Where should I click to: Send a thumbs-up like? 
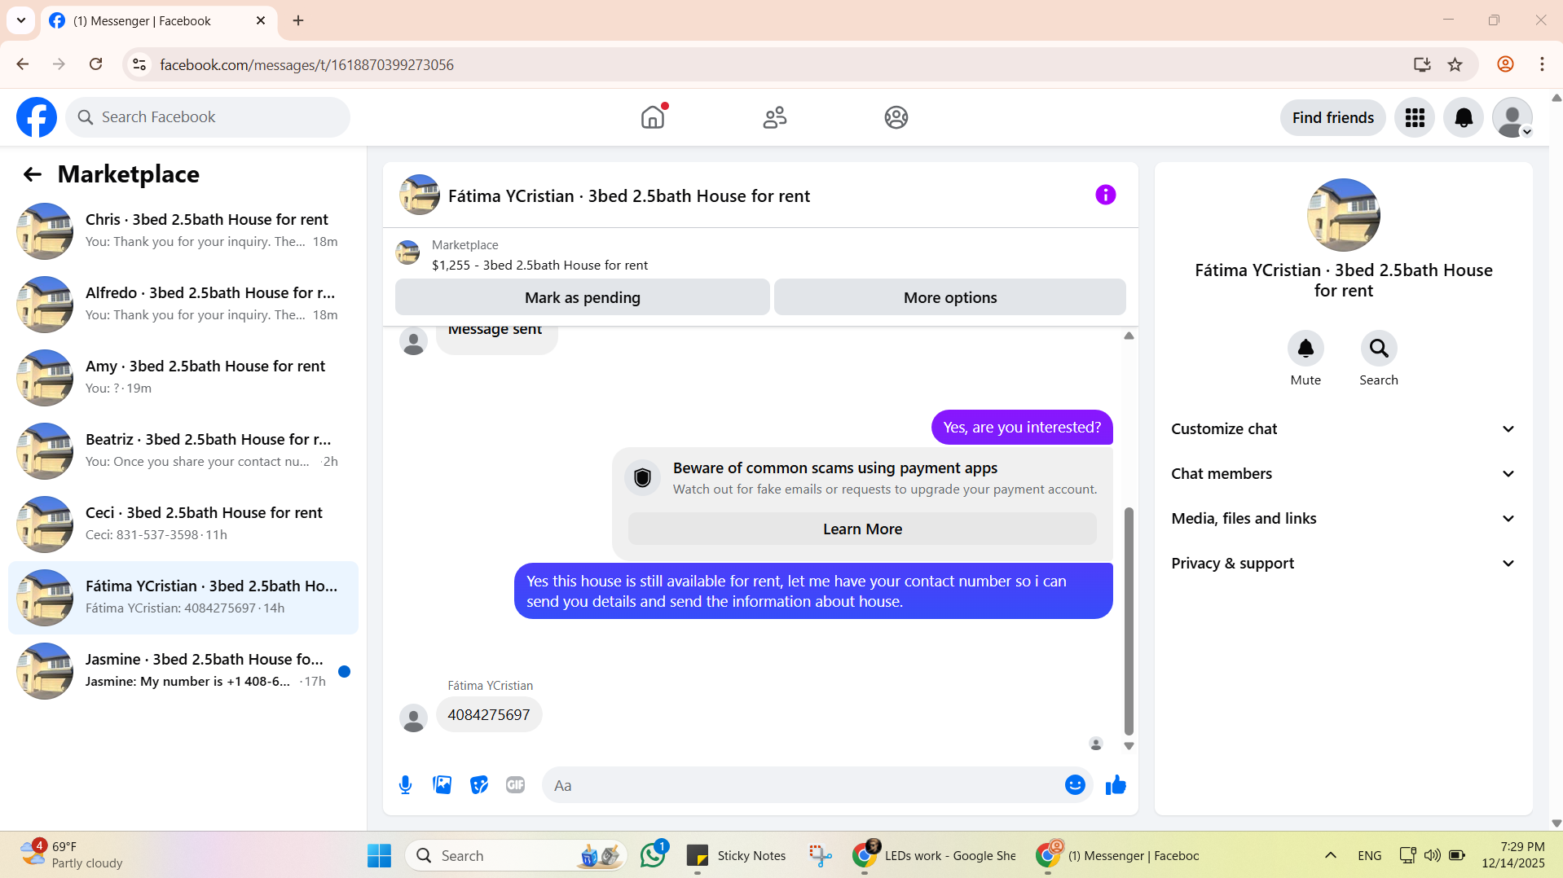pyautogui.click(x=1116, y=785)
